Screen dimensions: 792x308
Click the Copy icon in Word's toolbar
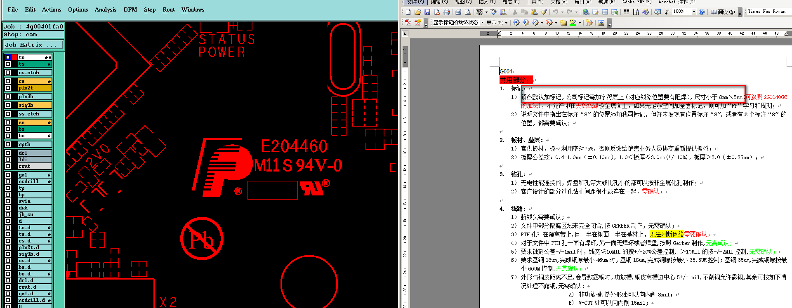click(524, 12)
